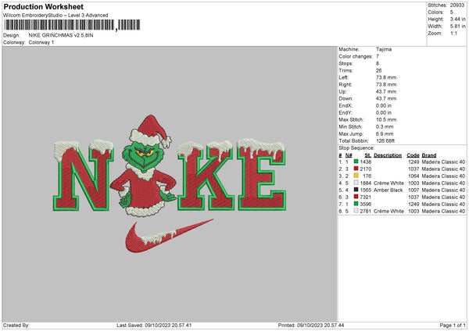Click the green swatch in the 1438 stitches row

356,162
